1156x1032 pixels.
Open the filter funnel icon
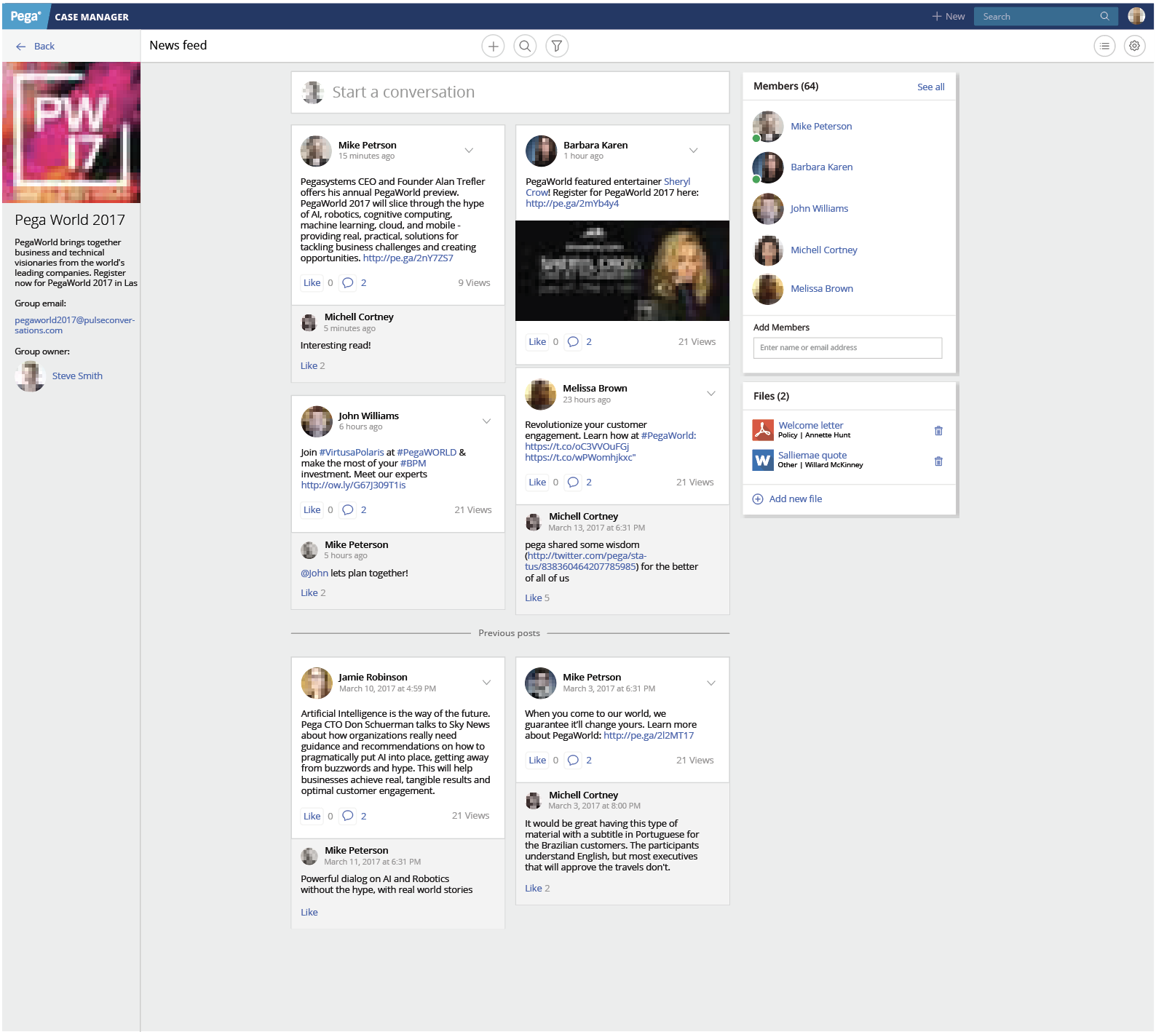coord(557,47)
